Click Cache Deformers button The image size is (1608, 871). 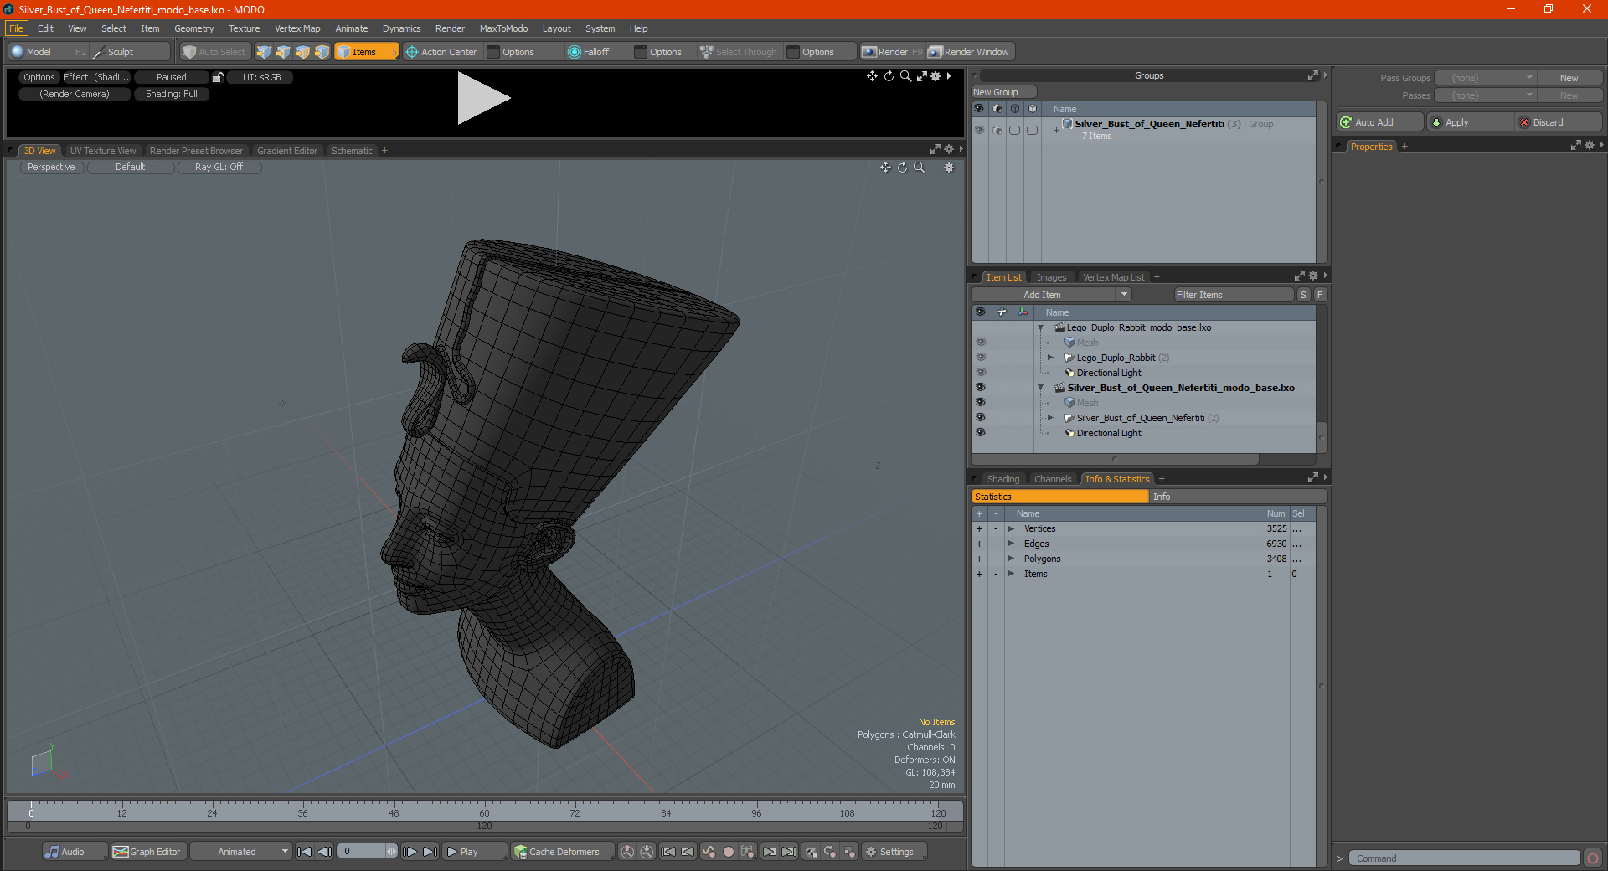(x=562, y=852)
